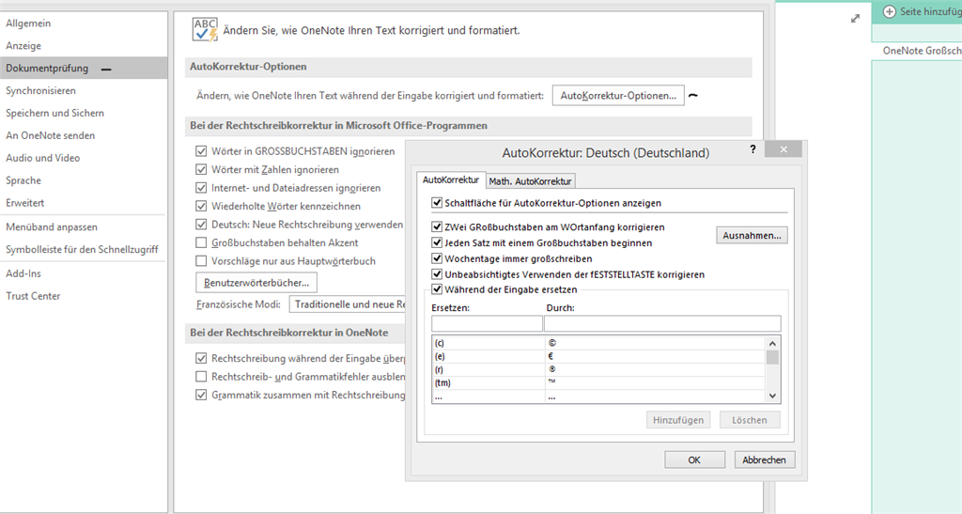Click Seite hinzufügen plus icon in OneNote
This screenshot has width=962, height=514.
point(890,11)
